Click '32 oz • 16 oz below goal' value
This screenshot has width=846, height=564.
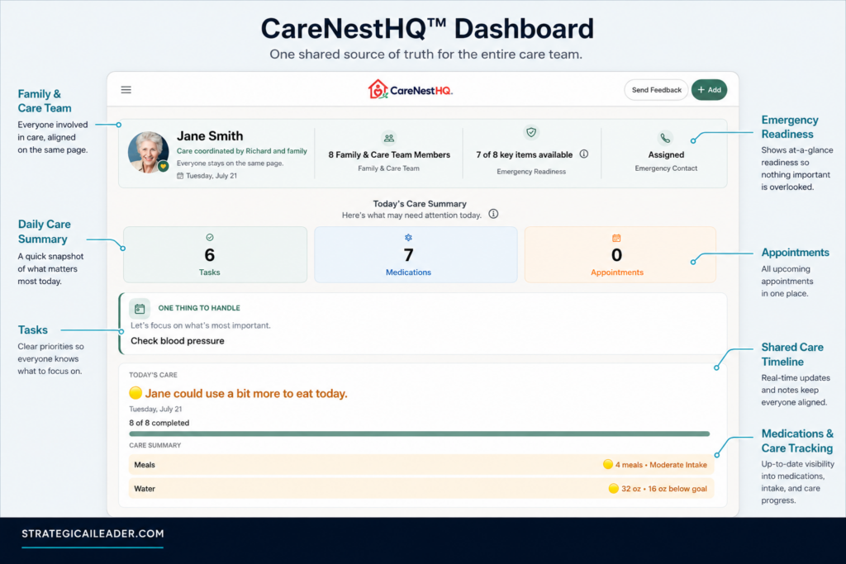[664, 489]
